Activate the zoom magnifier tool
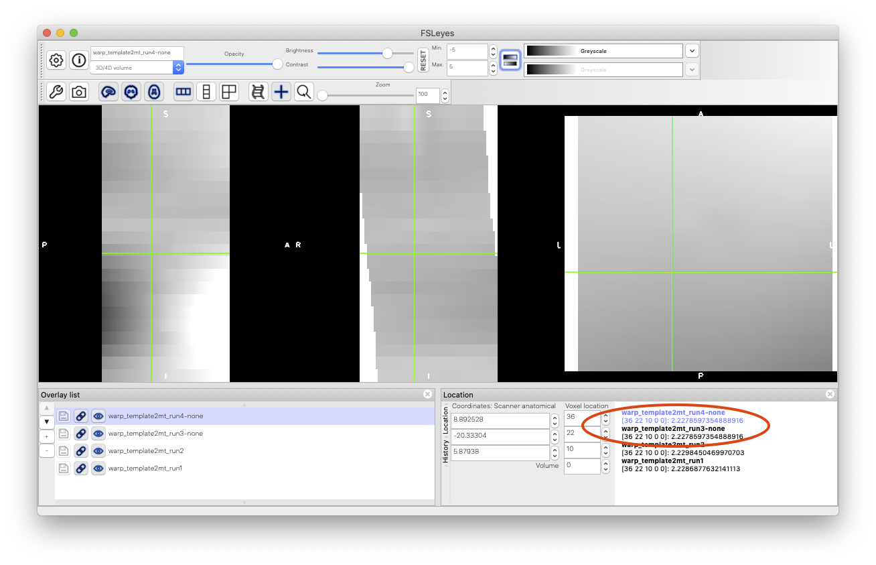 tap(303, 92)
